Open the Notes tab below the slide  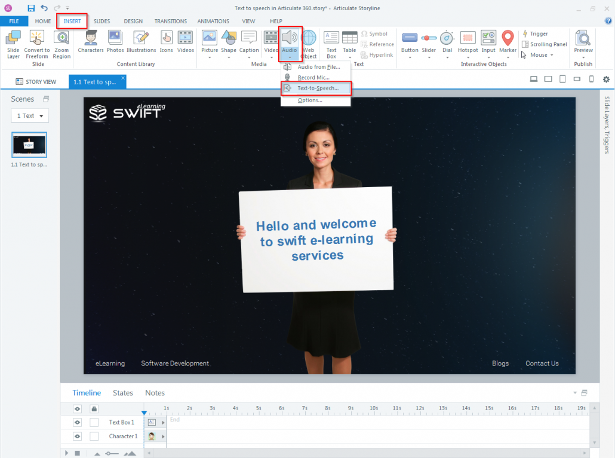[155, 393]
